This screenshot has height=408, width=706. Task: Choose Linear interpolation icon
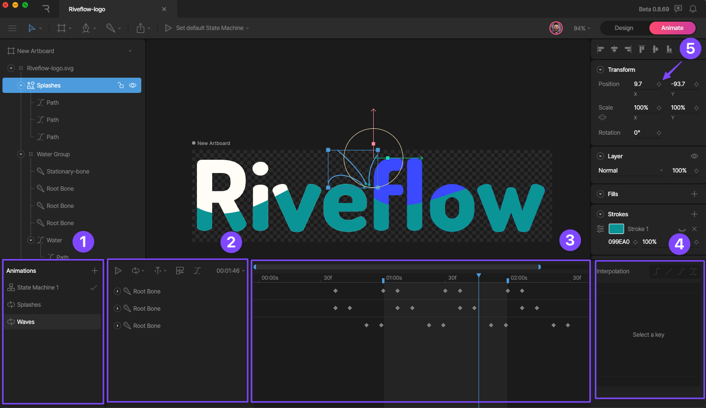669,271
